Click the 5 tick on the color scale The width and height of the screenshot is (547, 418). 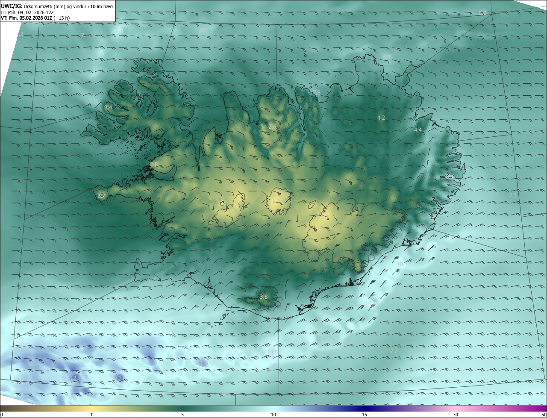[x=182, y=415]
